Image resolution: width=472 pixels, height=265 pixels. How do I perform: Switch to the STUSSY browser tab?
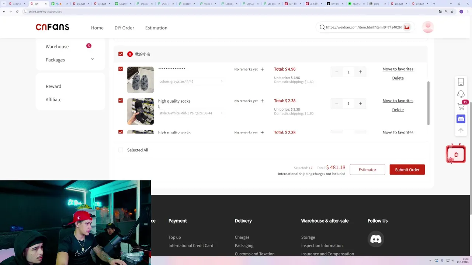tap(252, 4)
